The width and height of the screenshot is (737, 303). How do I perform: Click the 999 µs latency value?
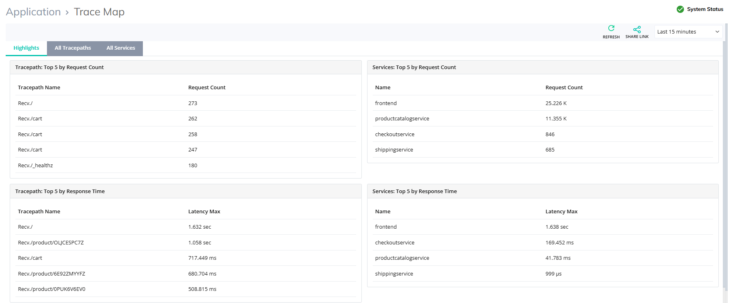pos(553,274)
